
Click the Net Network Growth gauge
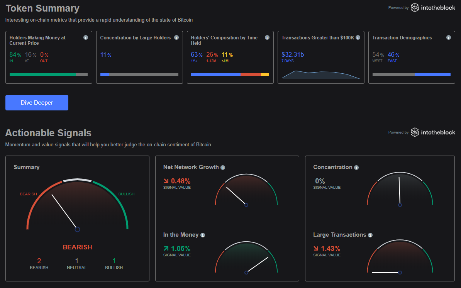point(246,190)
